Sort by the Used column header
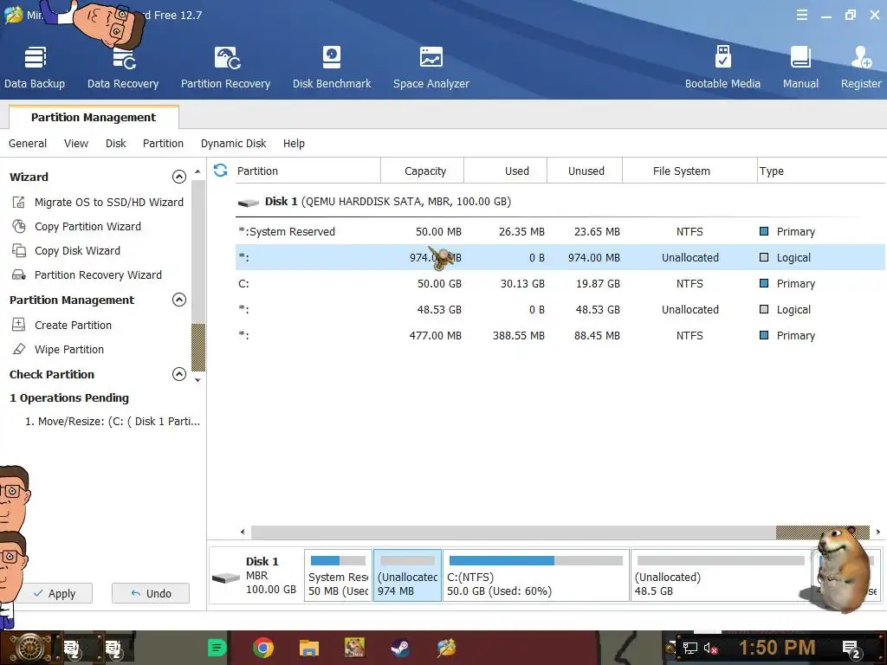Viewport: 887px width, 665px height. (x=506, y=171)
